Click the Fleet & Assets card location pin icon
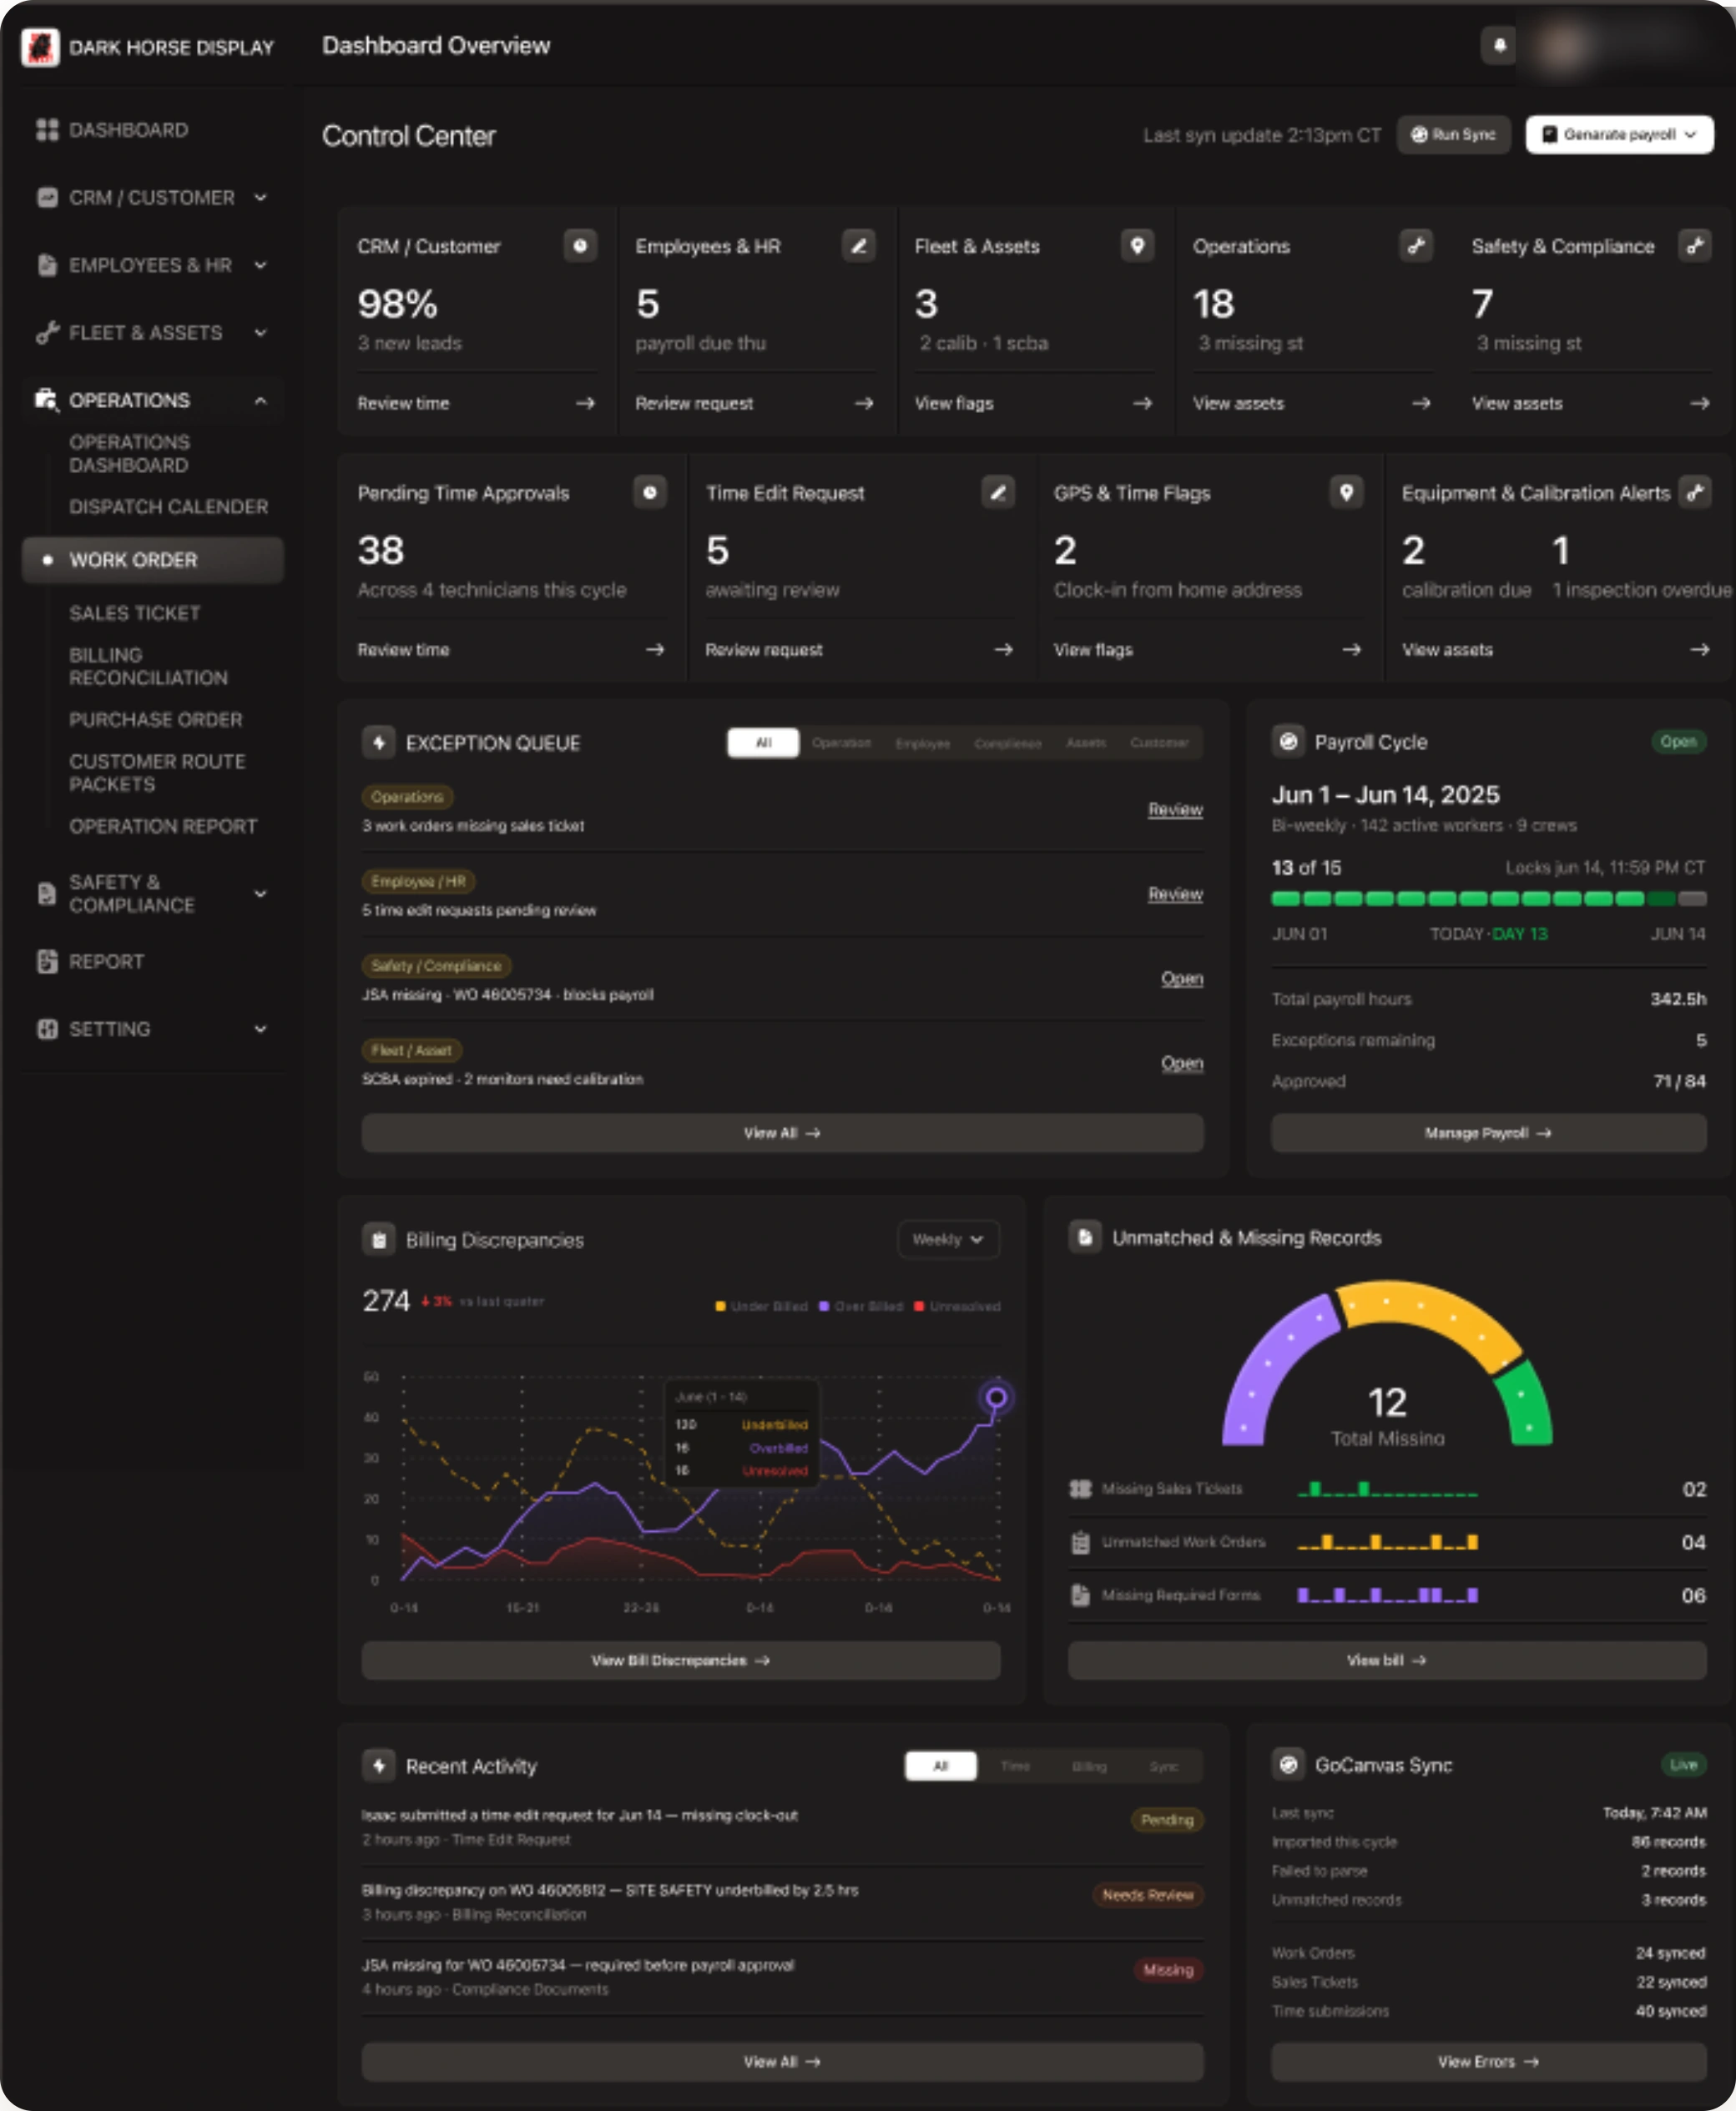 [1137, 244]
